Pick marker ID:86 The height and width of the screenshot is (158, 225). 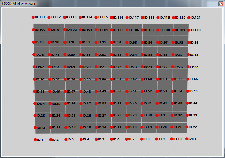[x=158, y=55]
